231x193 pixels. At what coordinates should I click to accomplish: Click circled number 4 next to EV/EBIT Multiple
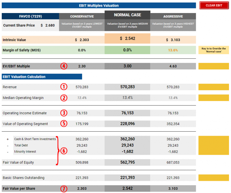pos(64,66)
